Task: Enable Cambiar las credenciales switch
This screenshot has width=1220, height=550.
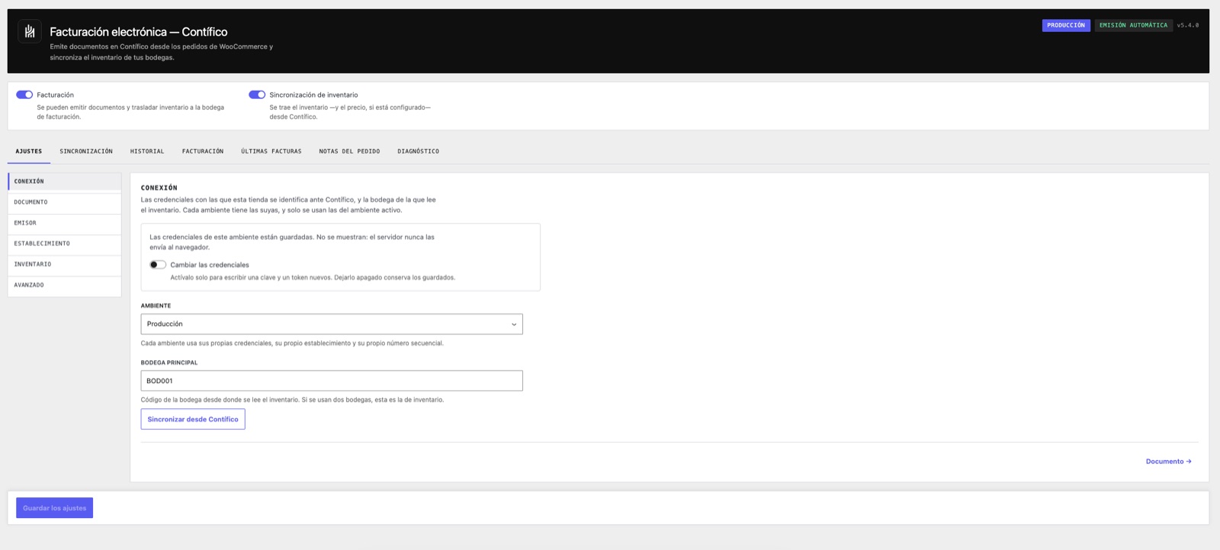Action: tap(158, 265)
